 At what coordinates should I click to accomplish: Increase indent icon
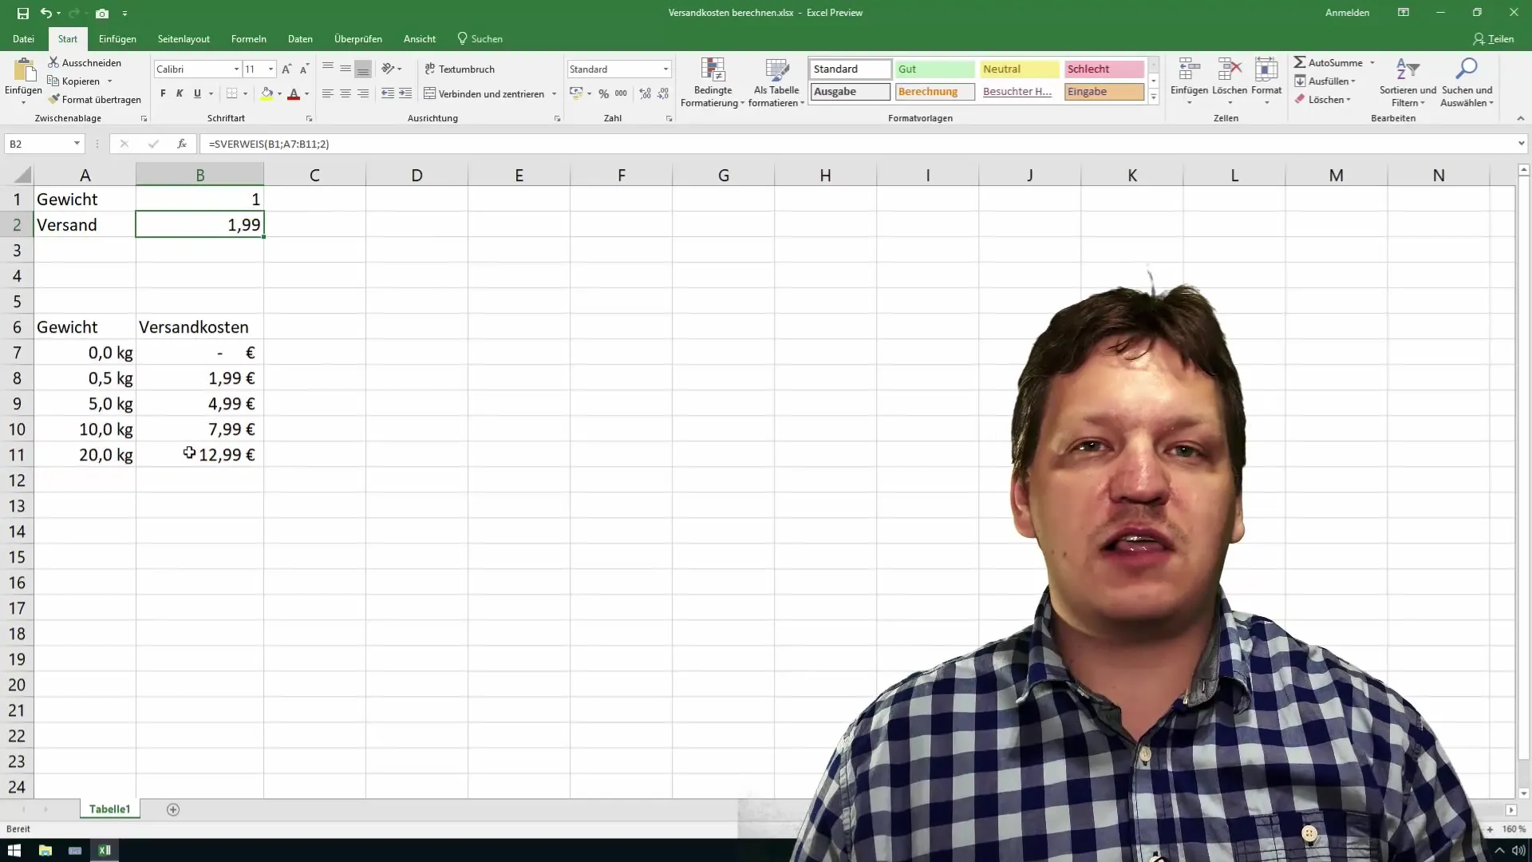[x=405, y=93]
